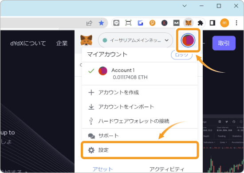This screenshot has height=173, width=244.
Task: Toggle the browser side panel icon
Action: (213, 23)
